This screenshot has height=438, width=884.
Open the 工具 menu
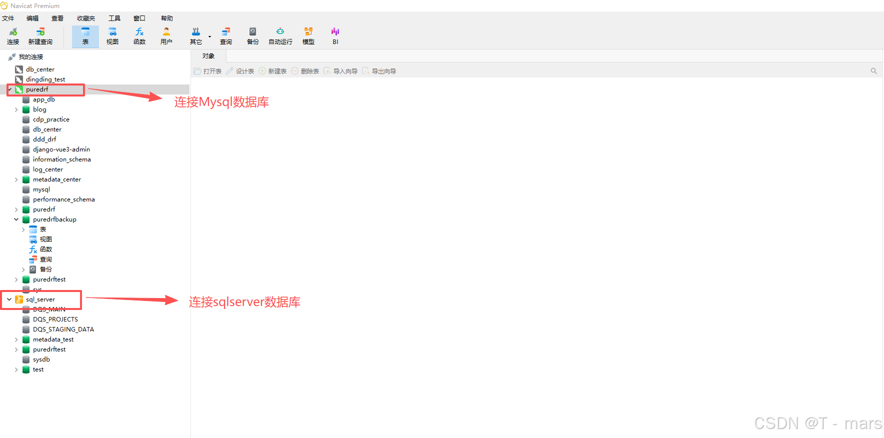(x=114, y=18)
